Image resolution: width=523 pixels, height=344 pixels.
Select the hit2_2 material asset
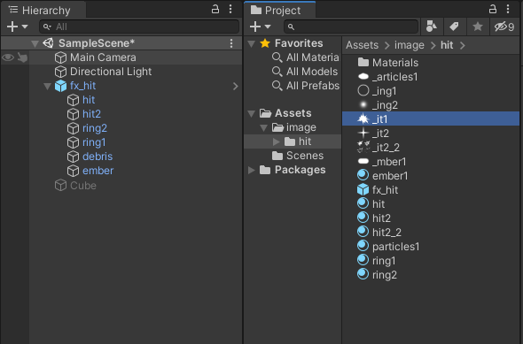(x=386, y=233)
